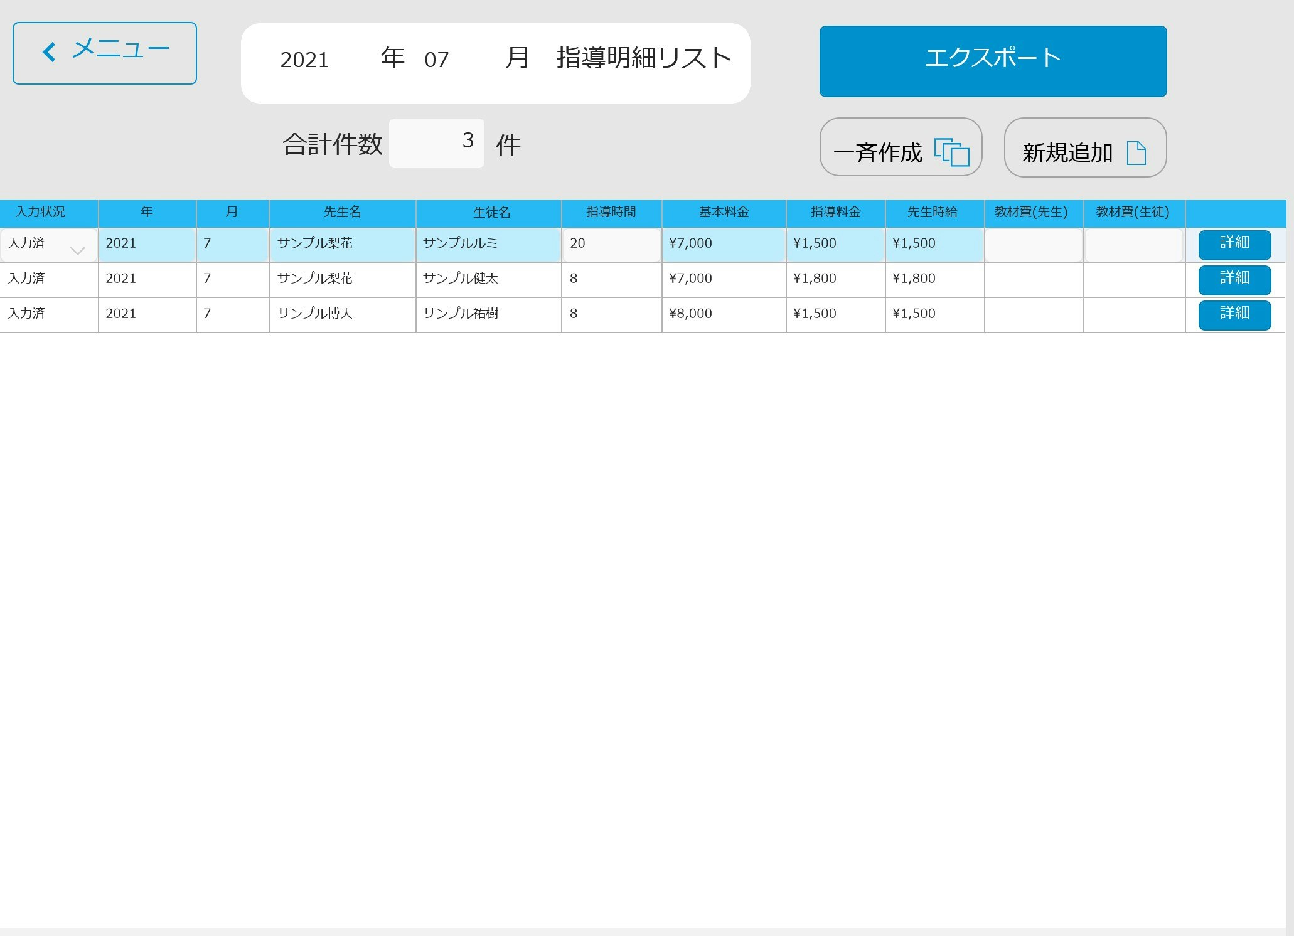This screenshot has width=1294, height=936.
Task: Click the 合計件数 count field
Action: point(437,142)
